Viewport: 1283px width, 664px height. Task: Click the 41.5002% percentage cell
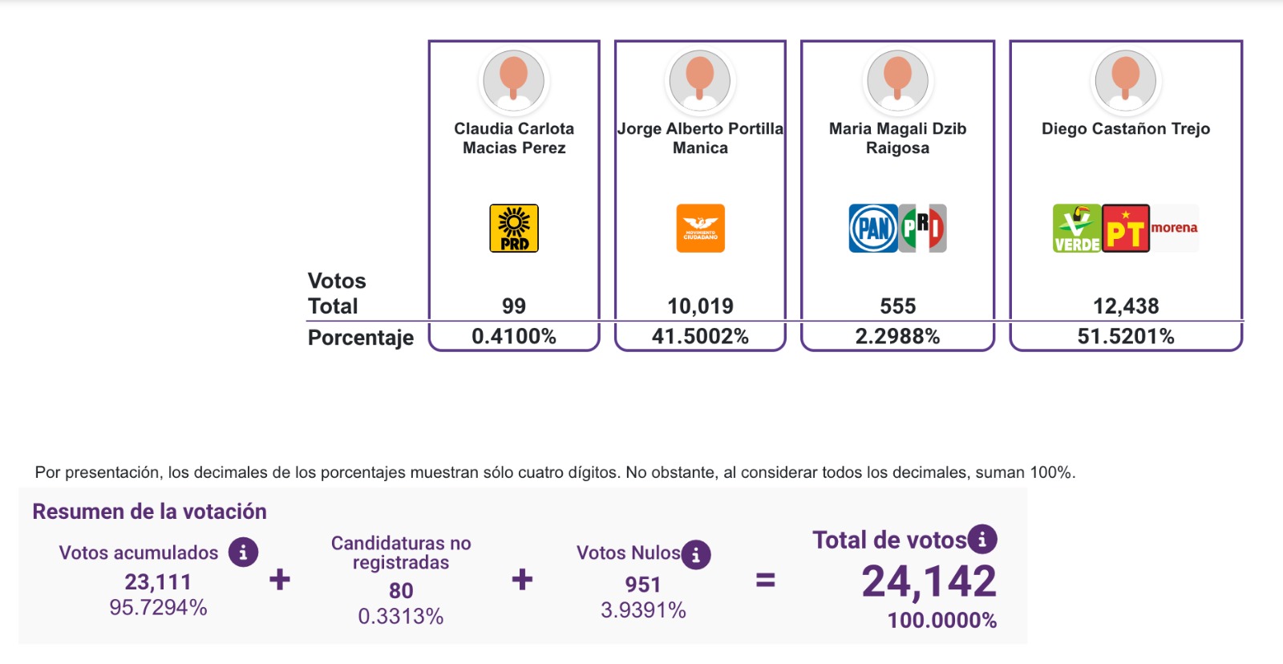tap(700, 336)
